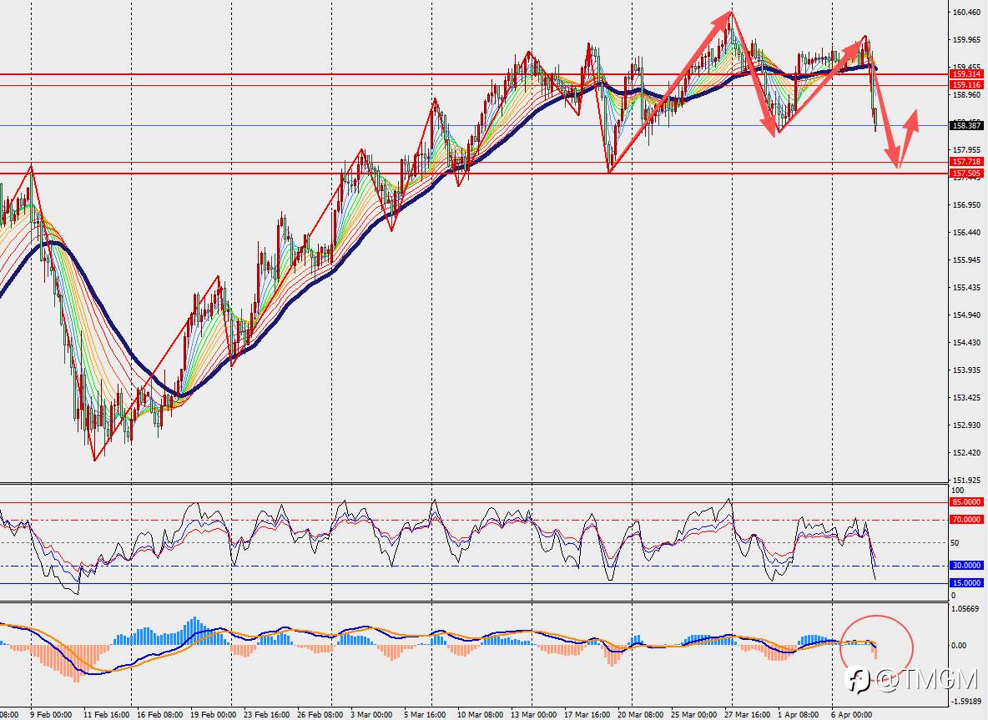Click the 156.440 value on price axis
Screen dimensions: 988x720
pyautogui.click(x=966, y=233)
